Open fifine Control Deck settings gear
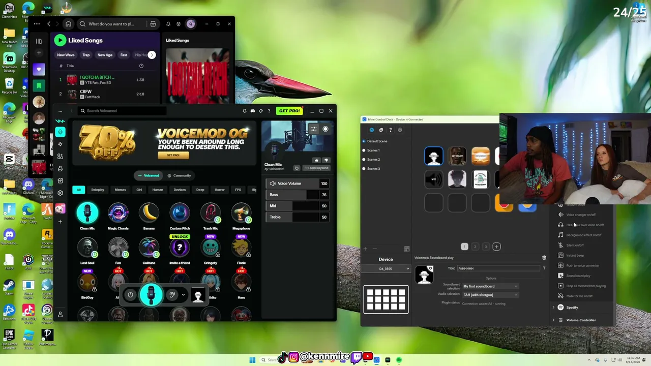 (400, 130)
